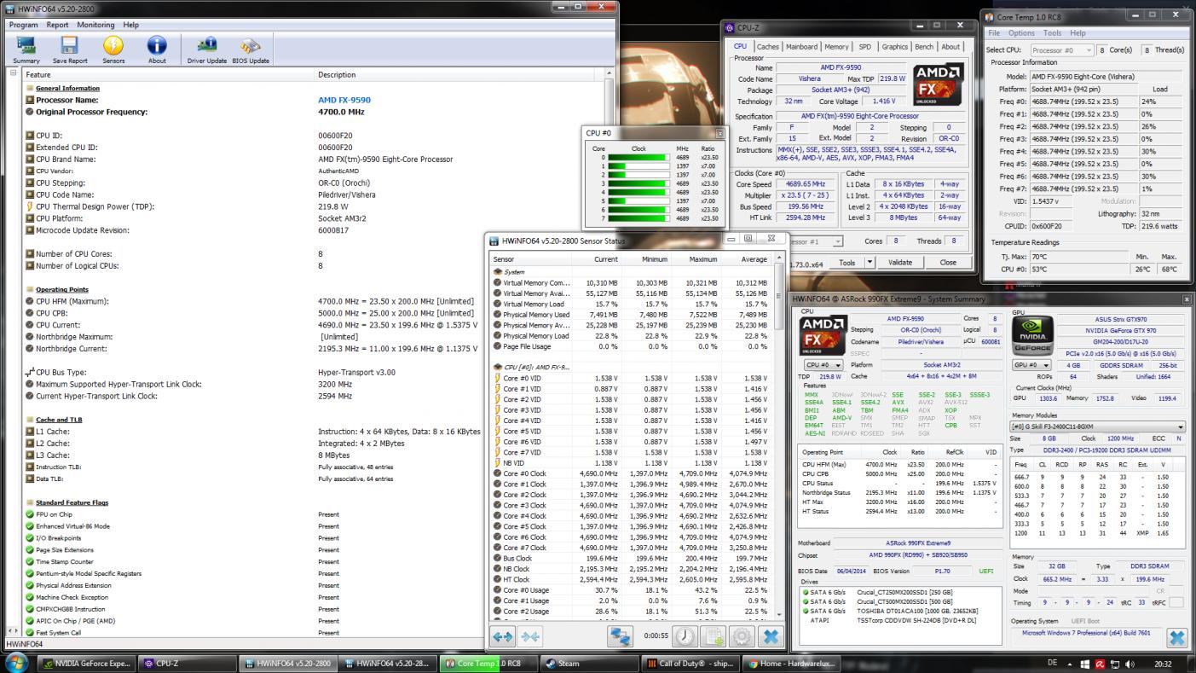Open the Memory Modules G Skill dropdown
Screen dimensions: 1196x673
1097,426
